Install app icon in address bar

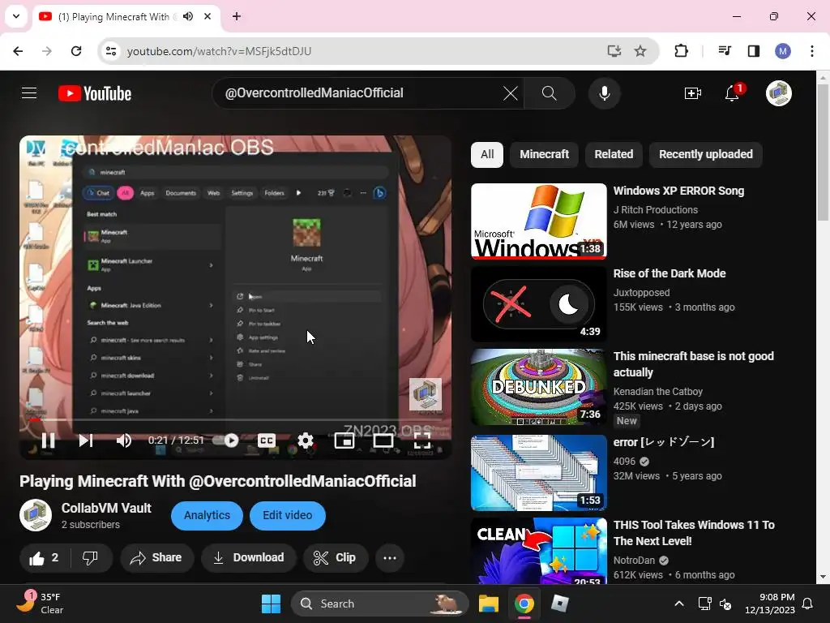(x=614, y=51)
